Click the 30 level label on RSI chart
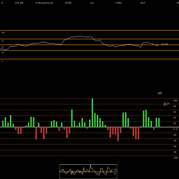179x179 pixels. 3,53
